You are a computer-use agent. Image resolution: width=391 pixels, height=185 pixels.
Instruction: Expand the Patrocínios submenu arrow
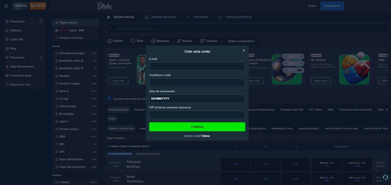pos(41,57)
